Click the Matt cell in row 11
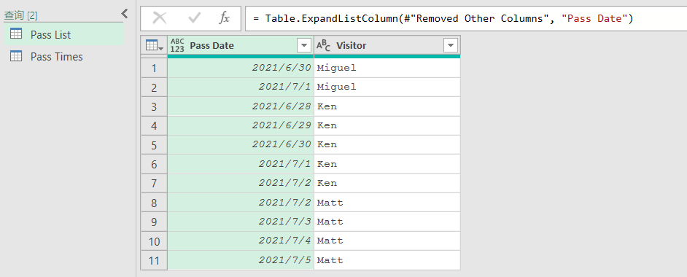The image size is (687, 277). [x=387, y=260]
